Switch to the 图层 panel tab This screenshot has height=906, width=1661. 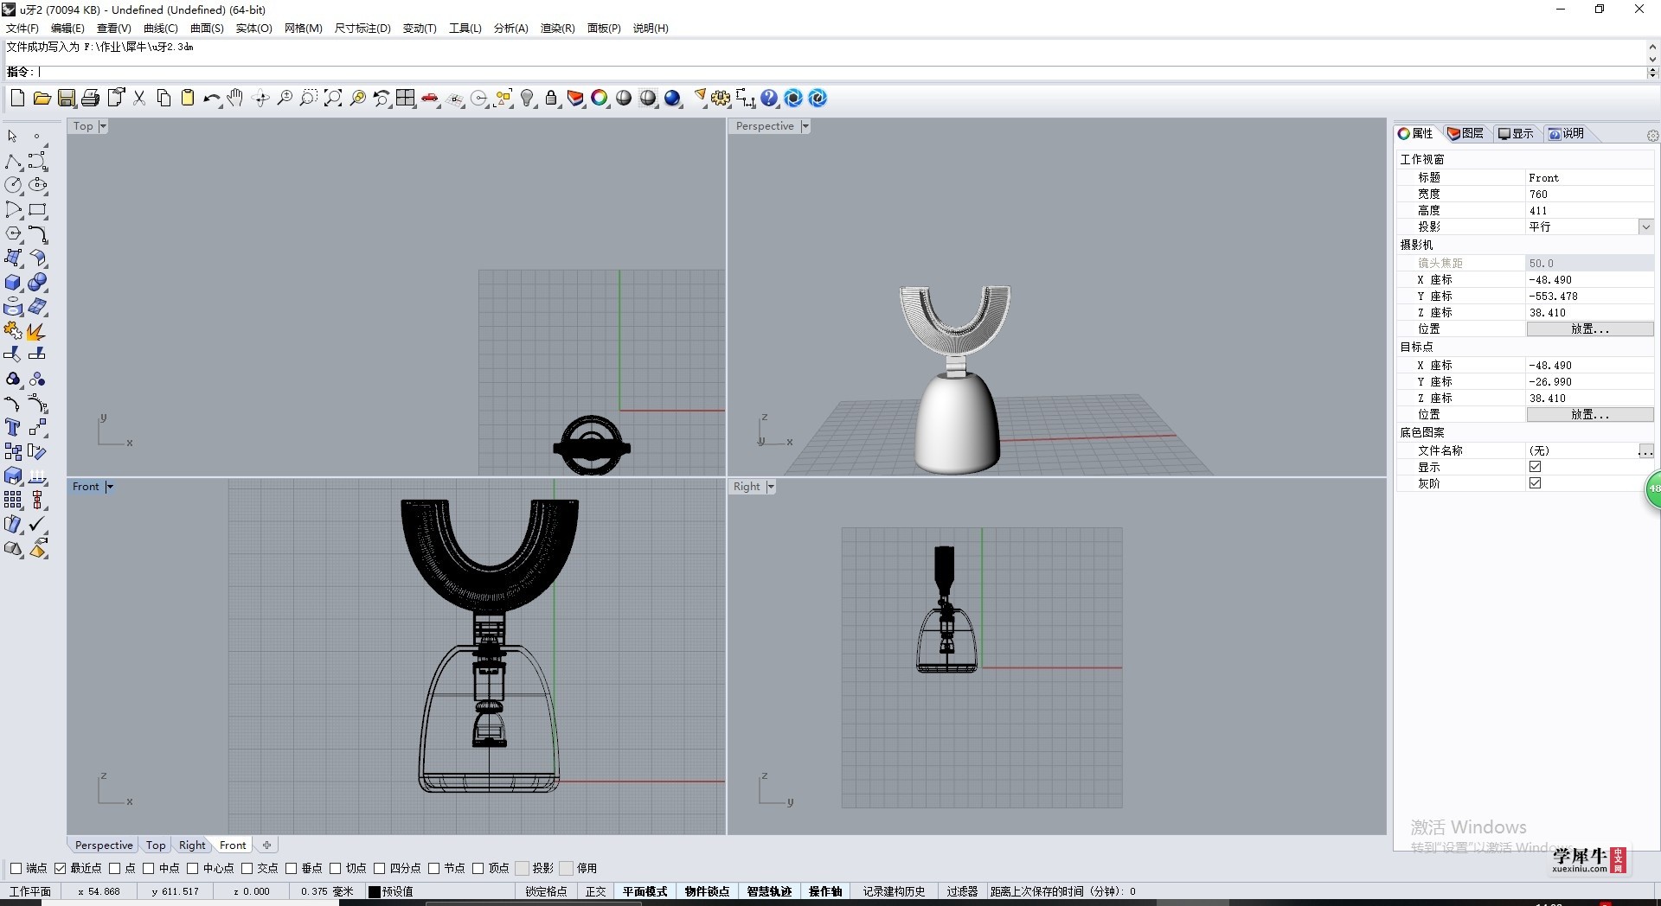click(1466, 133)
